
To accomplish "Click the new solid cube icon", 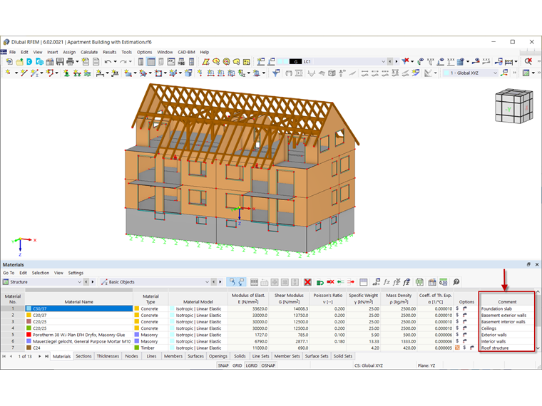I will (x=188, y=73).
